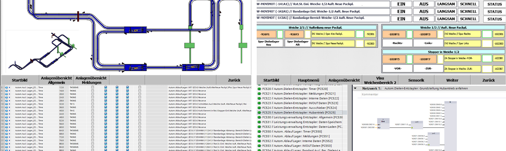Open the Anlagenübersicht Meldungen tab
The image size is (506, 151).
(91, 80)
